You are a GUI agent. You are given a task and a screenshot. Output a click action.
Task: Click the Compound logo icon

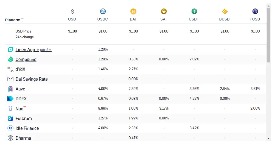(x=10, y=59)
